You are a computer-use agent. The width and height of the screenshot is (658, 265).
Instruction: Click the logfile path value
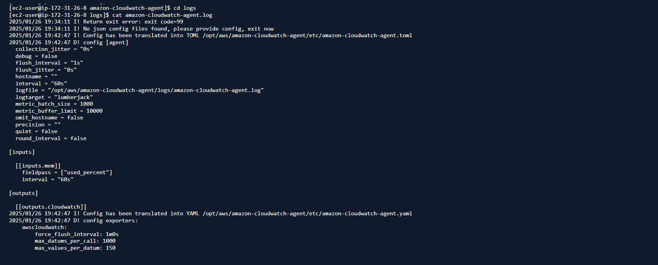[x=156, y=90]
